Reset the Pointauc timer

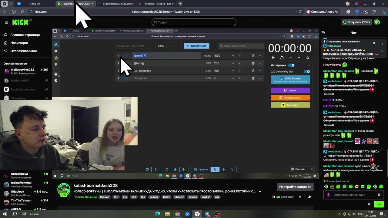282,58
